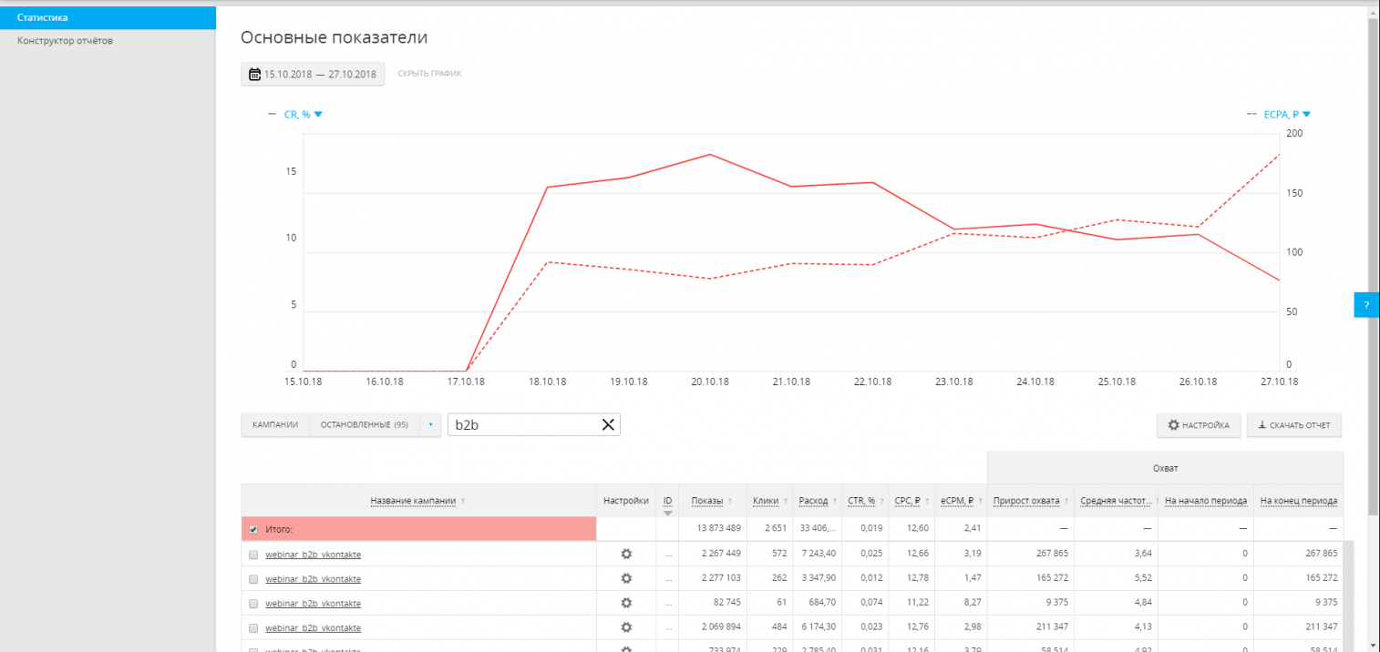Open webinar_b2b_vkontakte with 7 243,40 spend

click(x=313, y=554)
